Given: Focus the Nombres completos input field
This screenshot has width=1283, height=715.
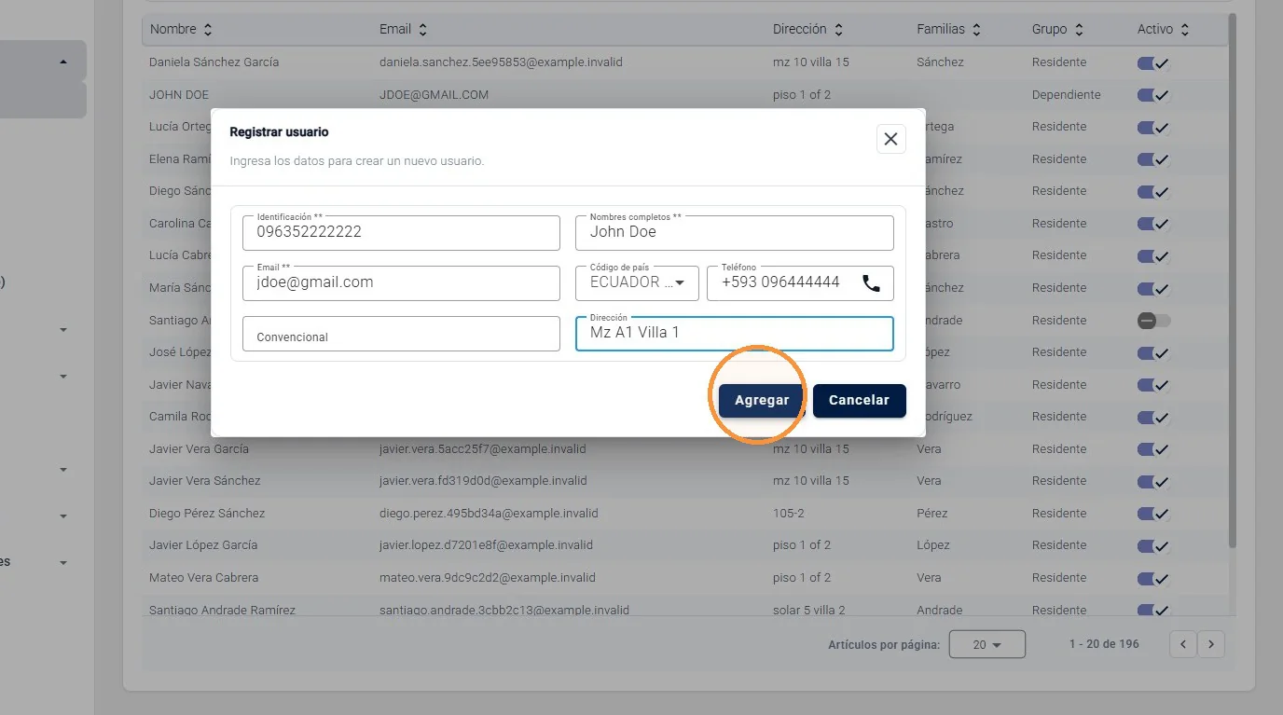Looking at the screenshot, I should click(735, 233).
